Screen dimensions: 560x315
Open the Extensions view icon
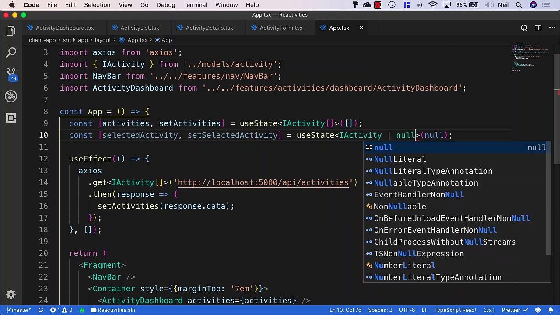[11, 118]
